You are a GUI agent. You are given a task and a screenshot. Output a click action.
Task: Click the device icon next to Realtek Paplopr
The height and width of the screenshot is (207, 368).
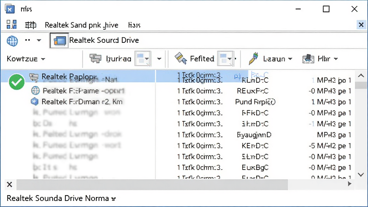pos(34,77)
